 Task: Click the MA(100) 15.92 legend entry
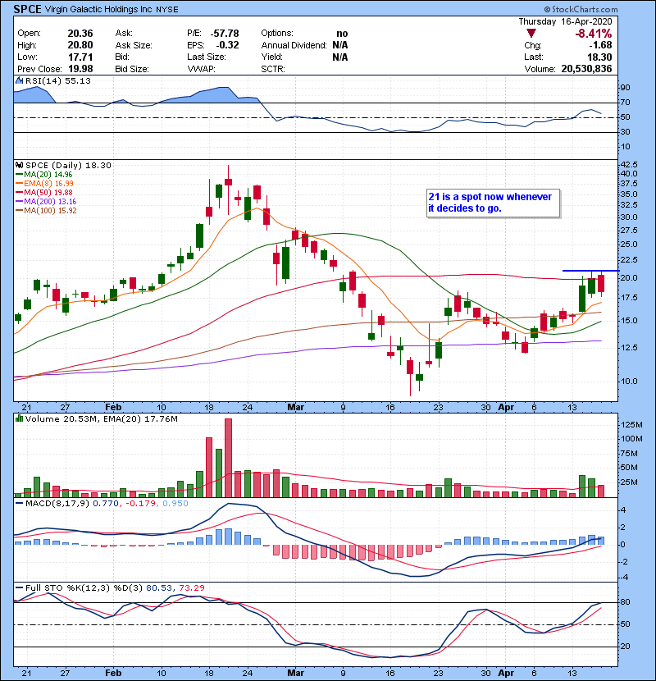(x=46, y=211)
